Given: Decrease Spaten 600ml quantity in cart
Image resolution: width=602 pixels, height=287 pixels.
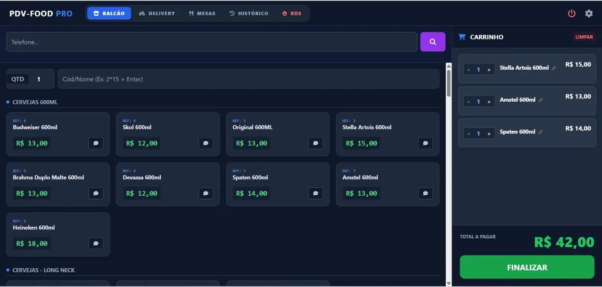Looking at the screenshot, I should tap(468, 134).
